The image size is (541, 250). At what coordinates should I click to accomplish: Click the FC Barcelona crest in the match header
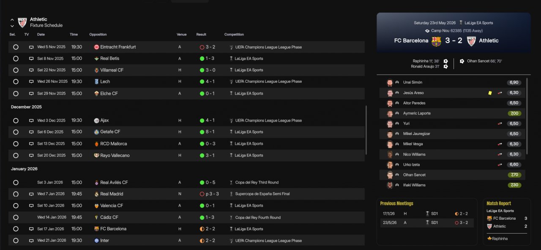[x=436, y=41]
